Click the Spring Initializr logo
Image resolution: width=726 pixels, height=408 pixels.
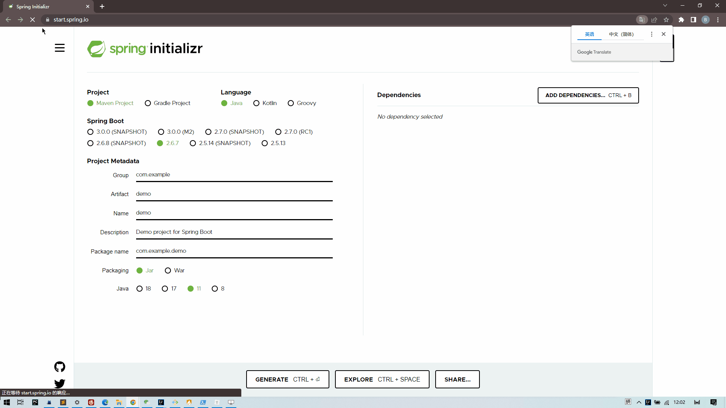tap(145, 48)
